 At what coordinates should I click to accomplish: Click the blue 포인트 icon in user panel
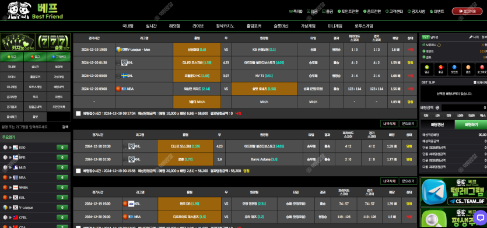pyautogui.click(x=454, y=69)
